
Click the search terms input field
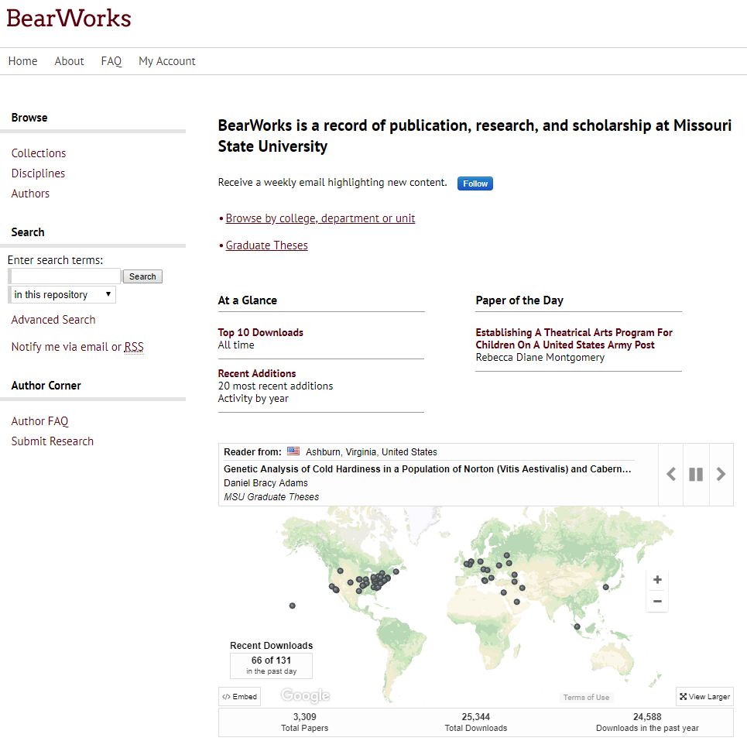[65, 276]
